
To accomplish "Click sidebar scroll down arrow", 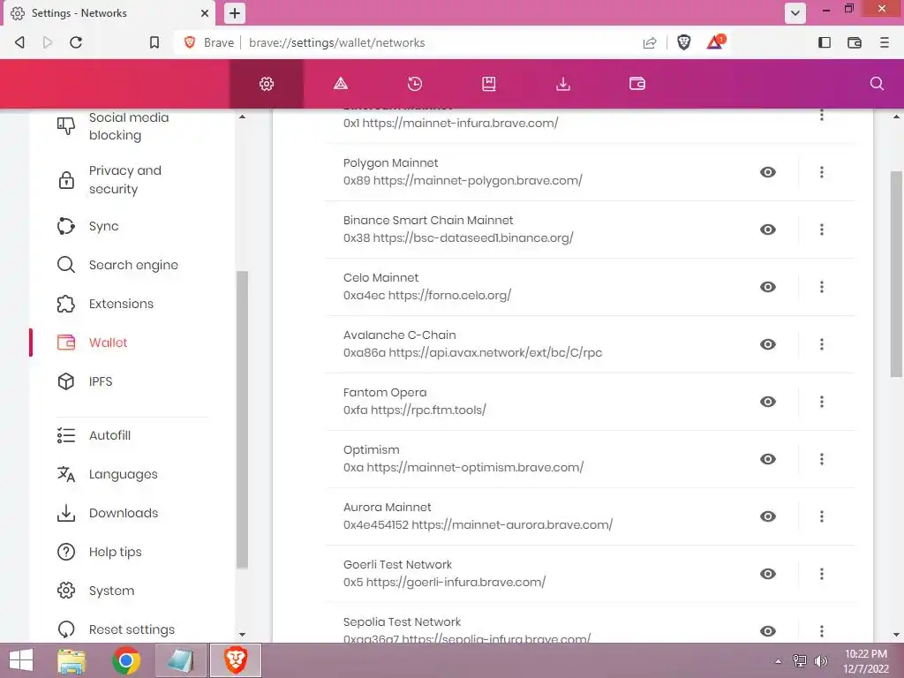I will [x=242, y=635].
